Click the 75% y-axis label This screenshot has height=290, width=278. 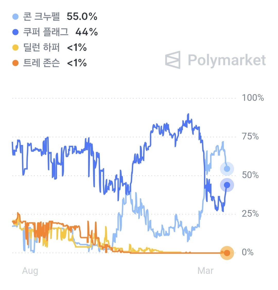click(250, 137)
